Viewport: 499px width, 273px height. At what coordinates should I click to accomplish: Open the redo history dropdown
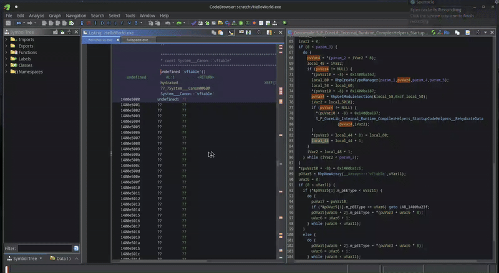click(x=184, y=23)
